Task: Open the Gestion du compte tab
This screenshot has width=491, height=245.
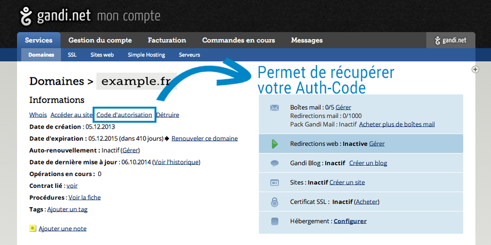Action: pyautogui.click(x=100, y=40)
